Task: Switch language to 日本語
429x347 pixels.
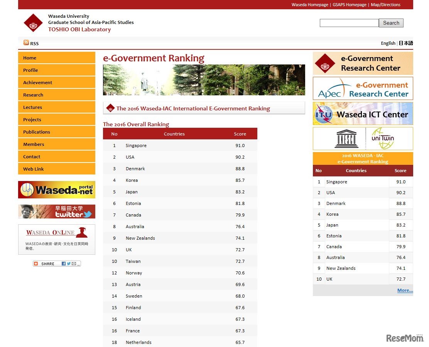Action: tap(406, 43)
